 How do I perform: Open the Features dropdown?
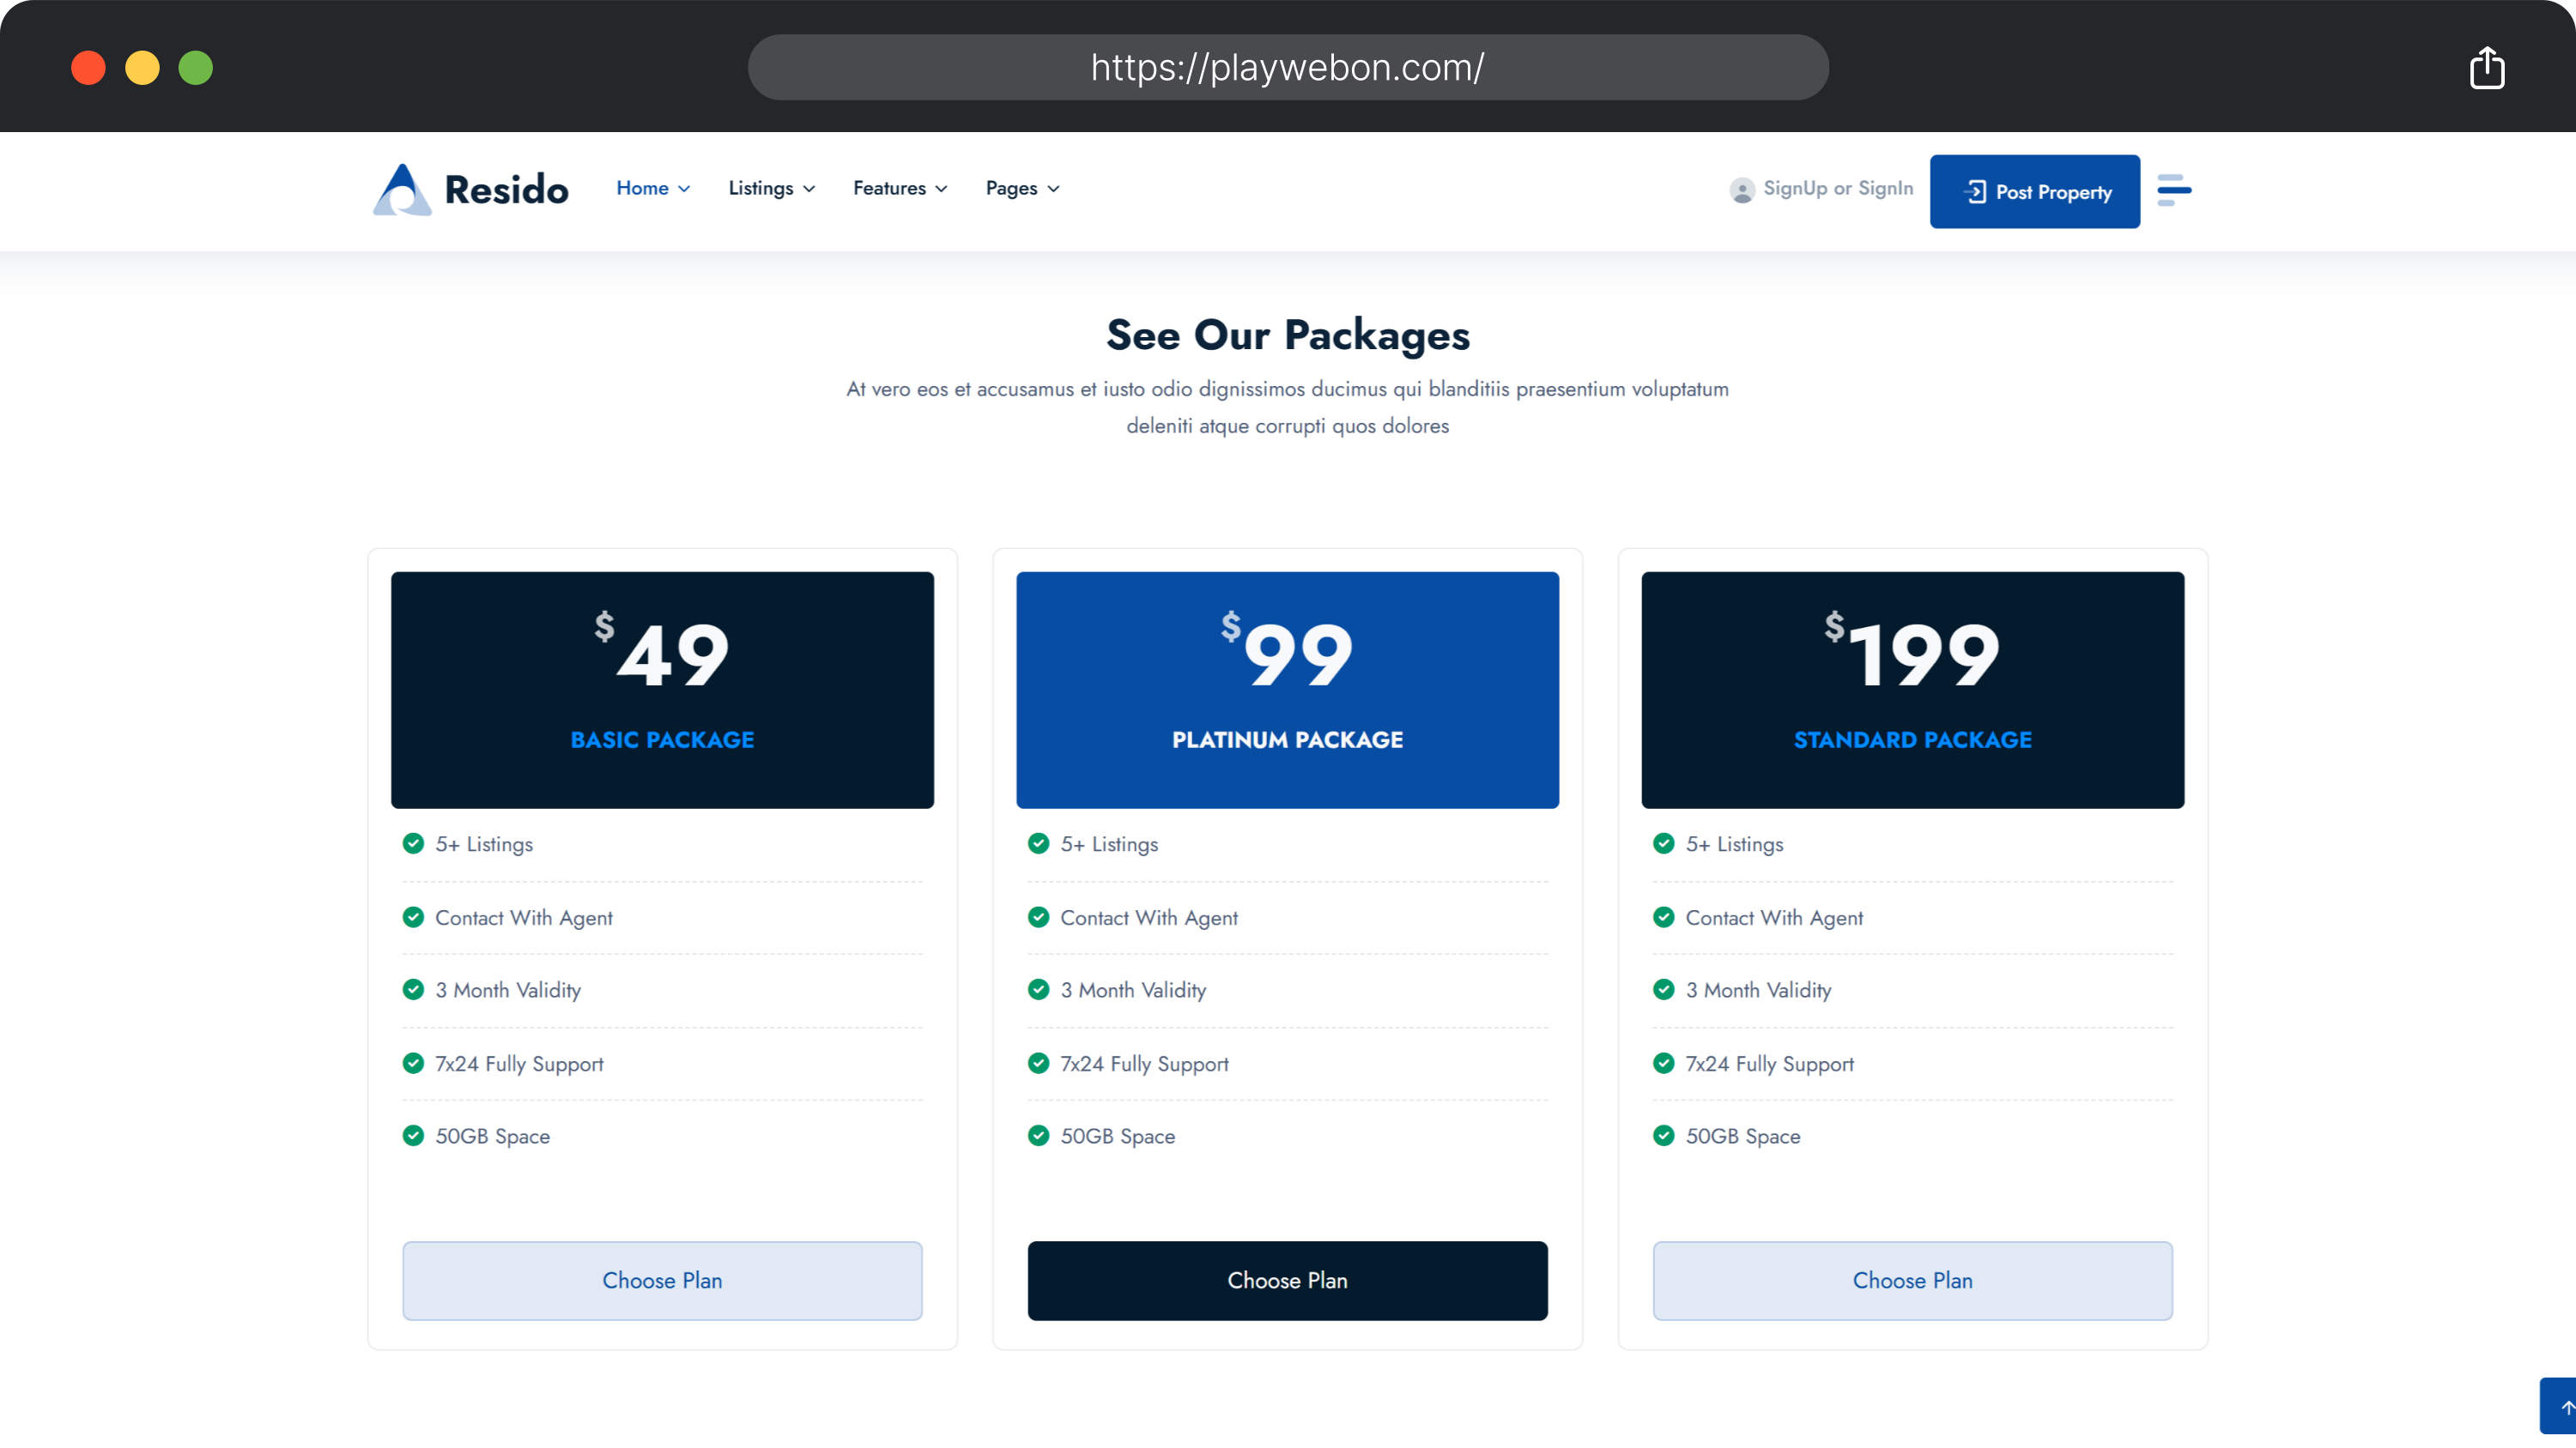point(899,188)
